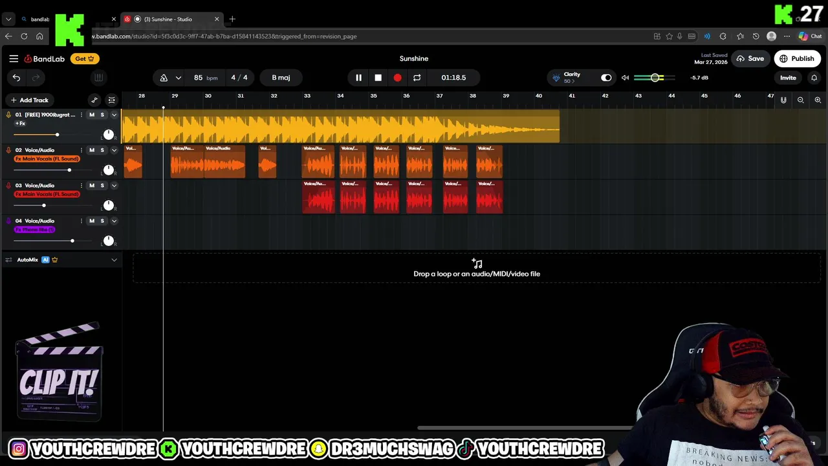Open the virtual MIDI keyboard icon
828x466 pixels.
coord(98,78)
